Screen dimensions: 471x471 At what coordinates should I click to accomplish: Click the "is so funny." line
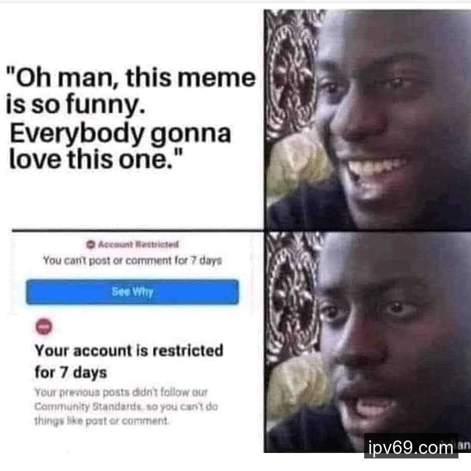tap(76, 105)
